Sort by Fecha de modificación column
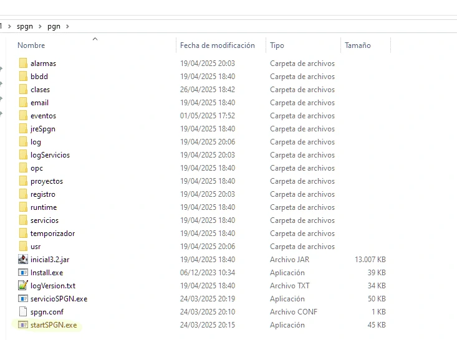Screen dimensions: 457x340 coord(217,45)
